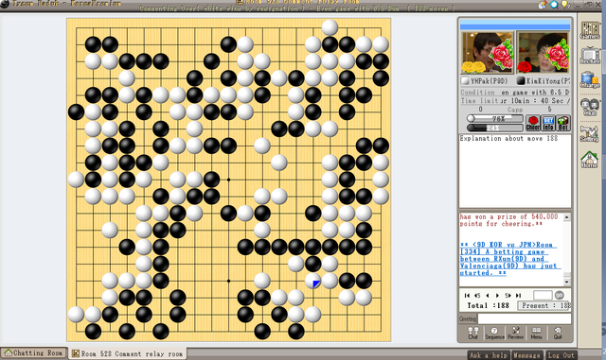Viewport: 606px width, 360px height.
Task: Open the Setting sidebar icon
Action: (590, 133)
